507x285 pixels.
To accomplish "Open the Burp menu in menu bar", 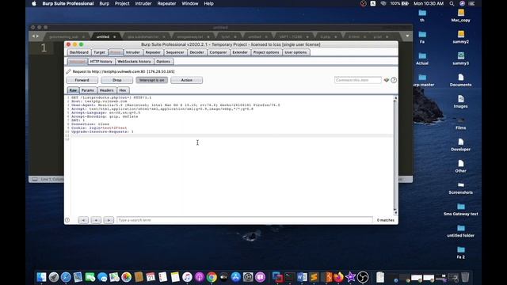I will click(104, 3).
